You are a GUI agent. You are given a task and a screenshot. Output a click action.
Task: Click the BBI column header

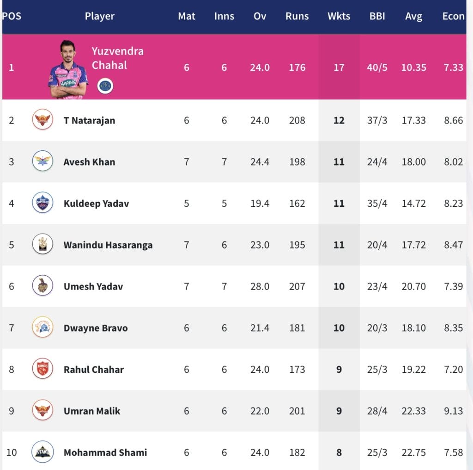[x=377, y=16]
